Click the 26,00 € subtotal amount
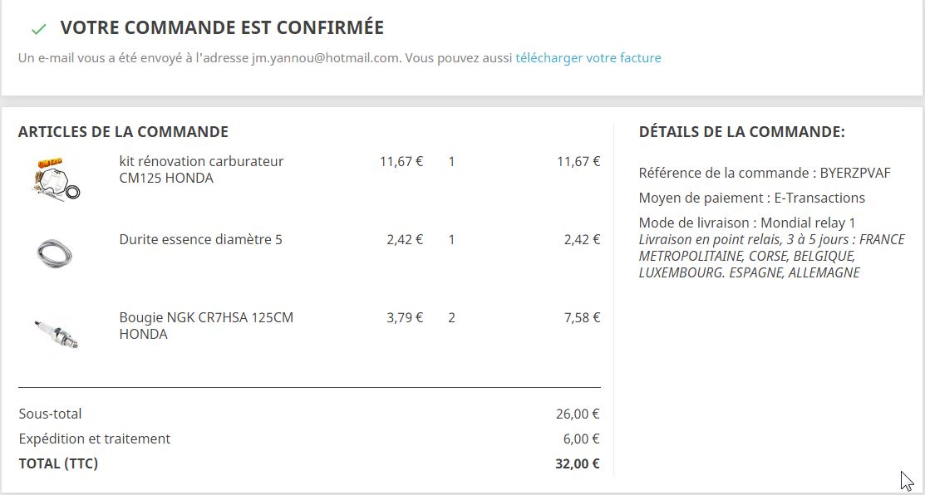The width and height of the screenshot is (925, 495). 578,414
